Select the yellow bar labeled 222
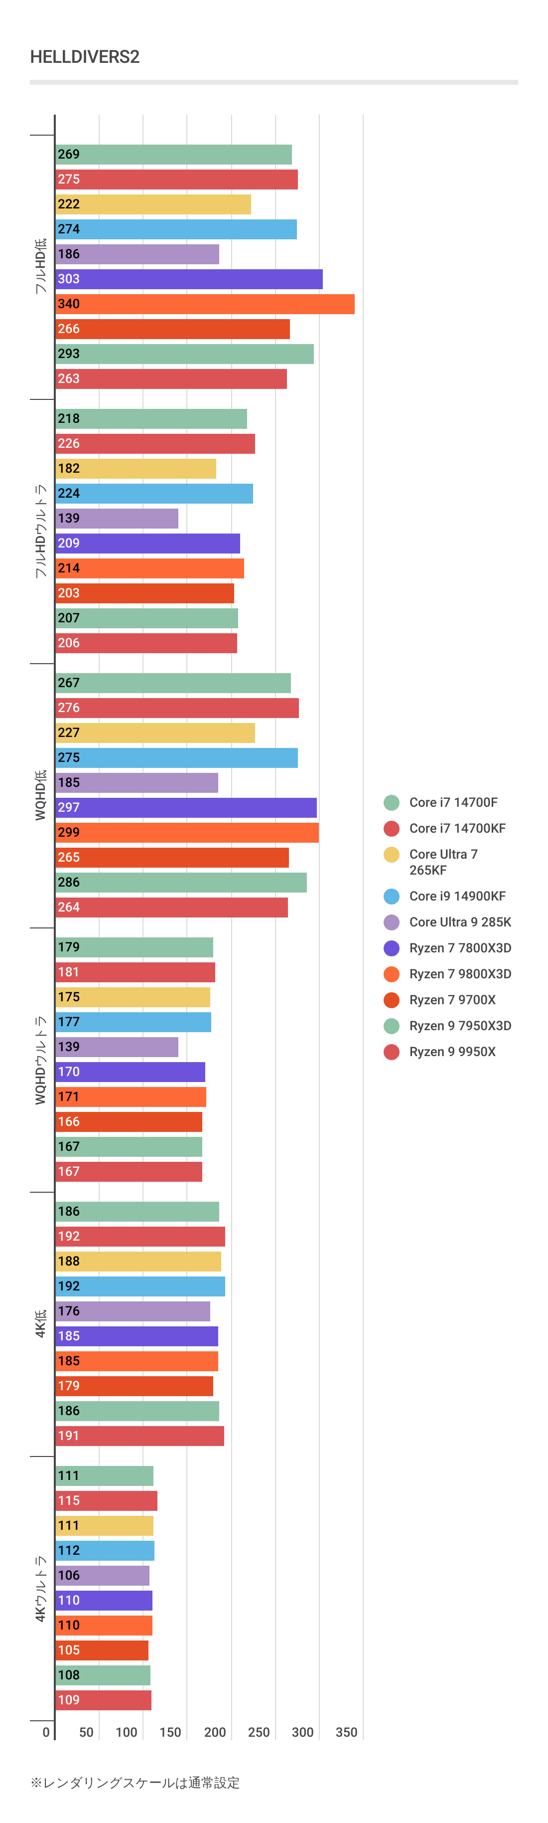Viewport: 548px width, 1823px height. tap(153, 204)
